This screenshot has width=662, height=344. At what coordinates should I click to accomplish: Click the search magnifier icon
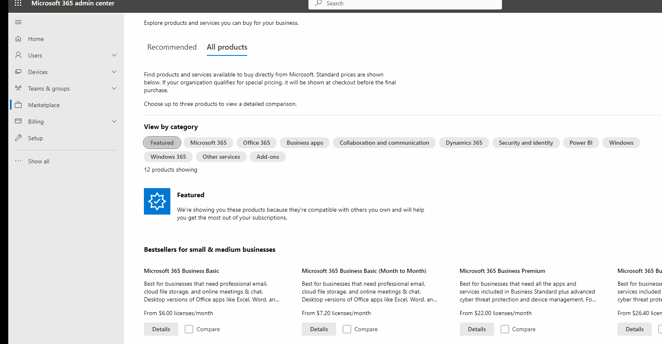click(x=318, y=3)
